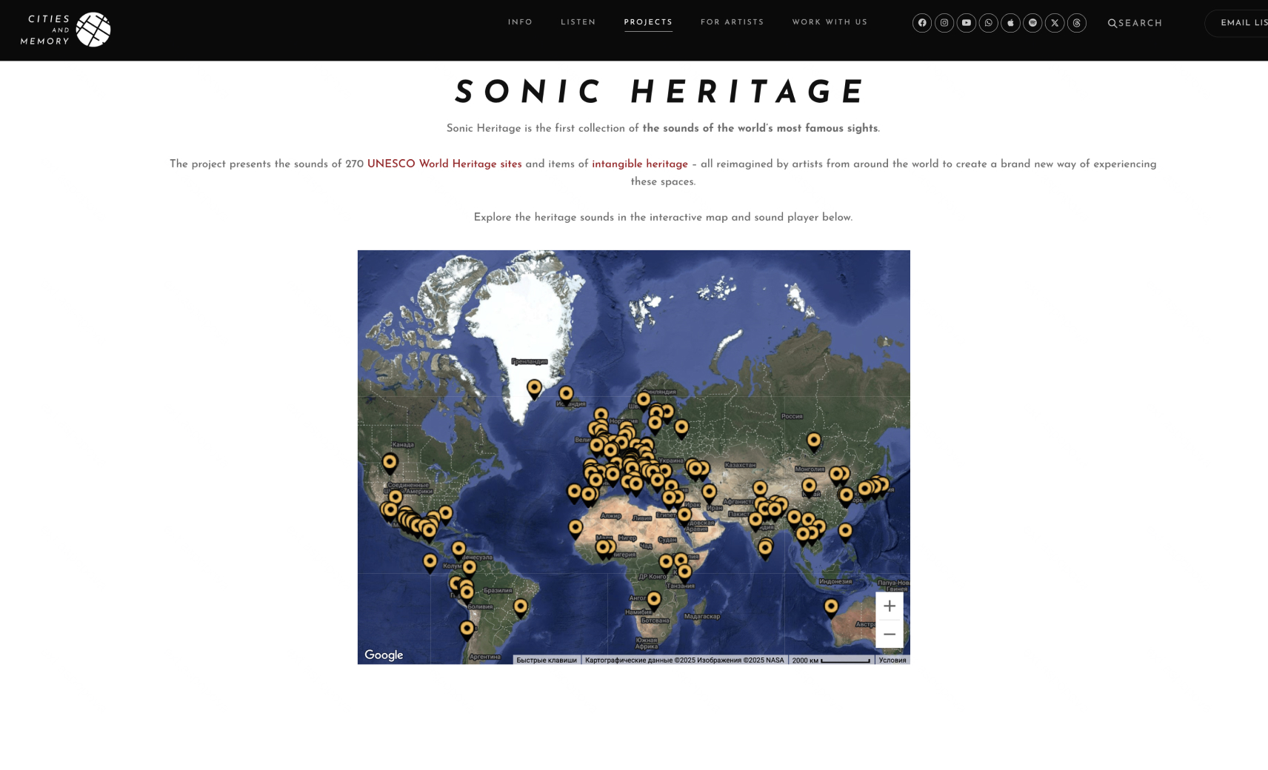Screen dimensions: 1268x770
Task: Click the EMAIL LIST button
Action: click(x=1237, y=23)
